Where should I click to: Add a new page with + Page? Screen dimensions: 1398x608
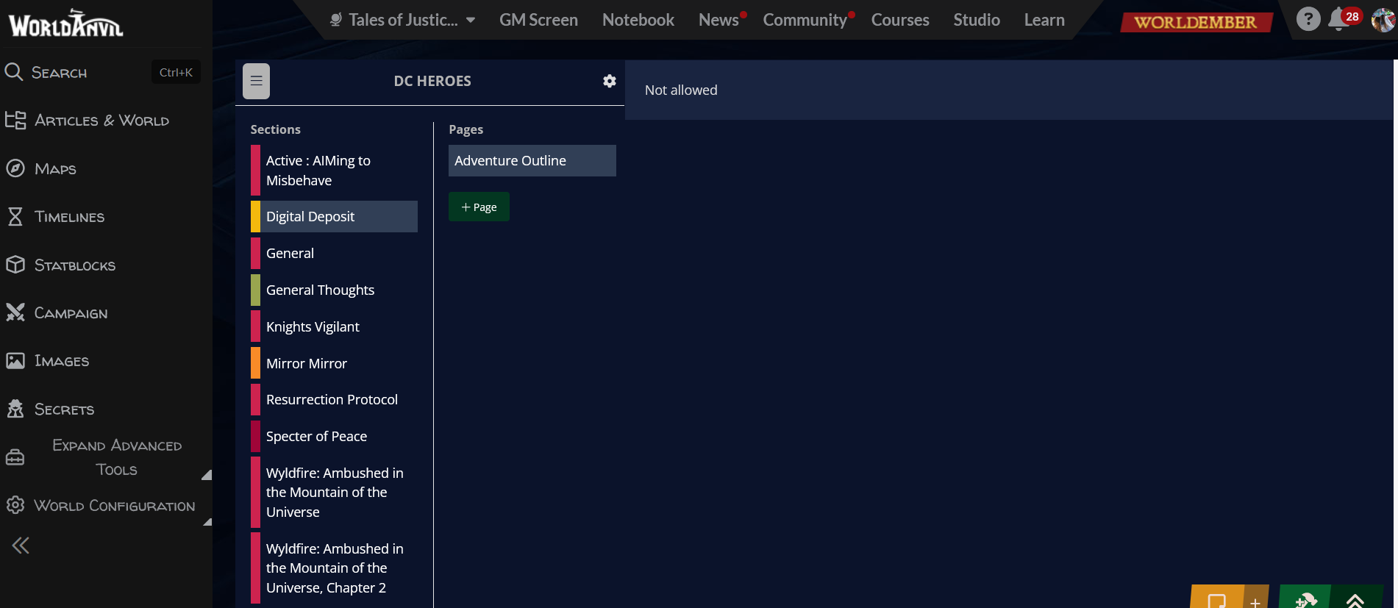click(x=479, y=207)
